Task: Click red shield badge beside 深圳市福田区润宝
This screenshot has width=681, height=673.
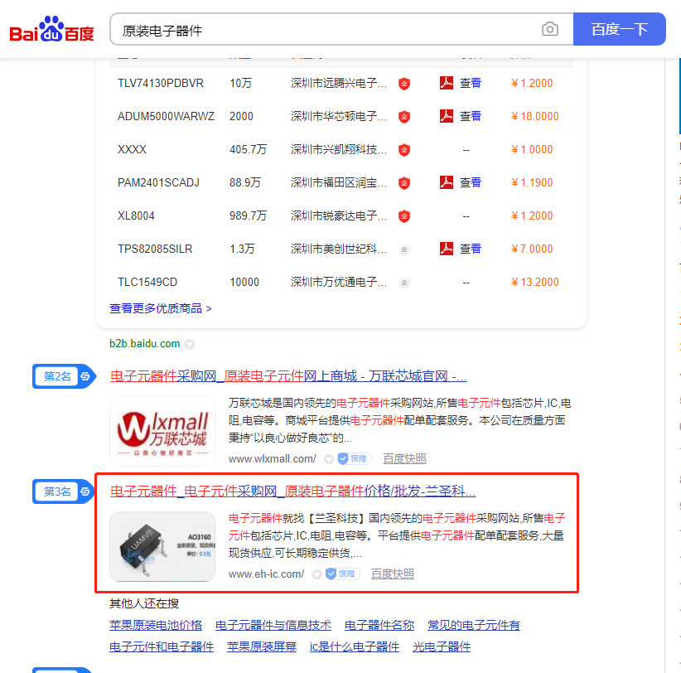Action: point(404,182)
